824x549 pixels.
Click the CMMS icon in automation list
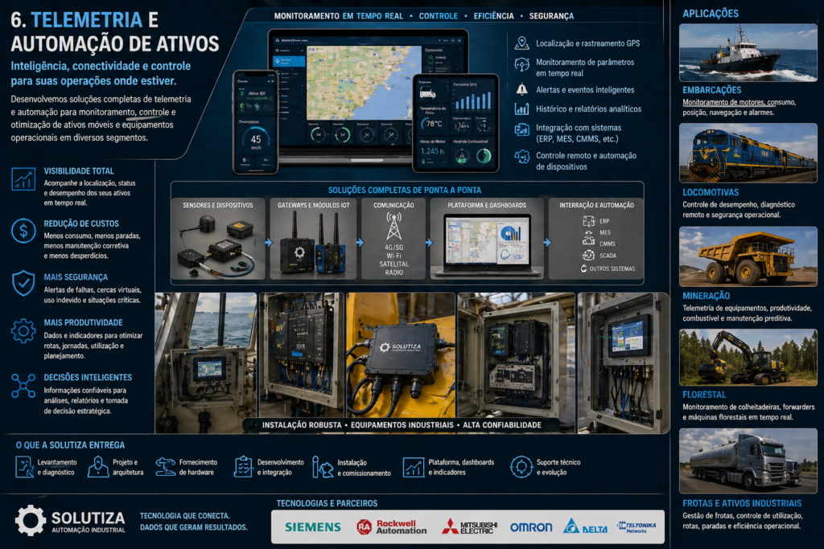pyautogui.click(x=588, y=240)
